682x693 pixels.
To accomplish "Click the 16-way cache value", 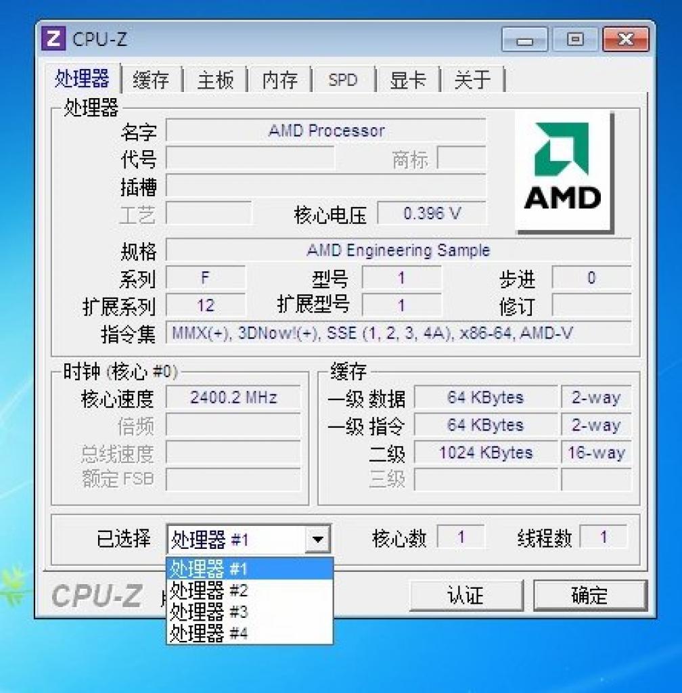I will click(596, 453).
